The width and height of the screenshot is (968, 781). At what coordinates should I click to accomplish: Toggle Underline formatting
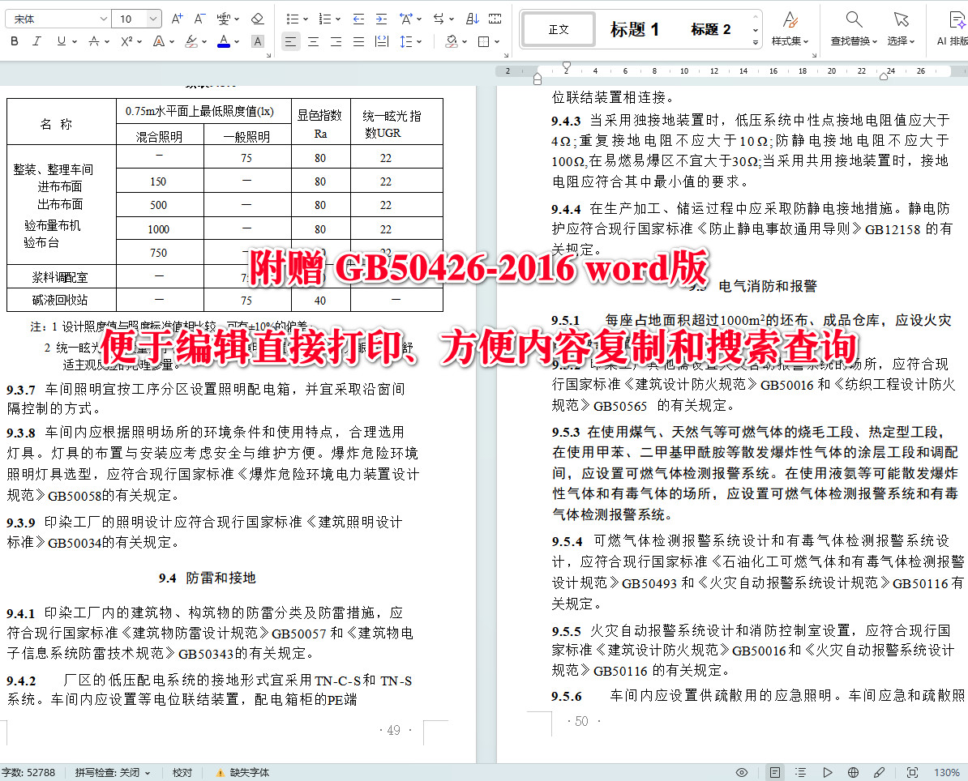(61, 41)
